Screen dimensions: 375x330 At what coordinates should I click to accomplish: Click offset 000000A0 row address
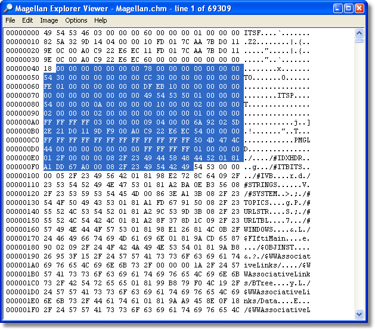coord(23,122)
